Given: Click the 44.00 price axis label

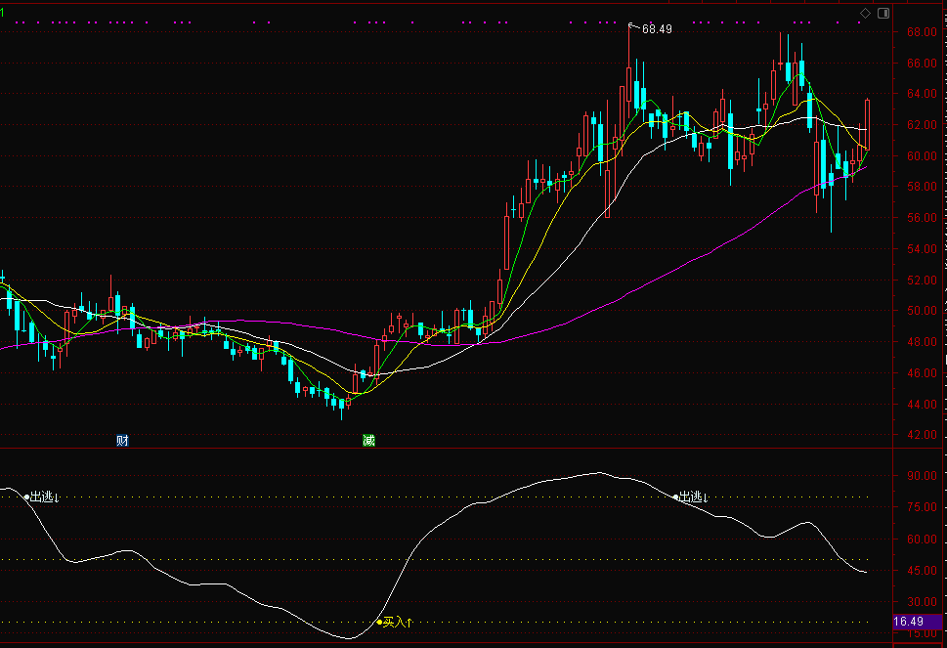Looking at the screenshot, I should pyautogui.click(x=922, y=404).
